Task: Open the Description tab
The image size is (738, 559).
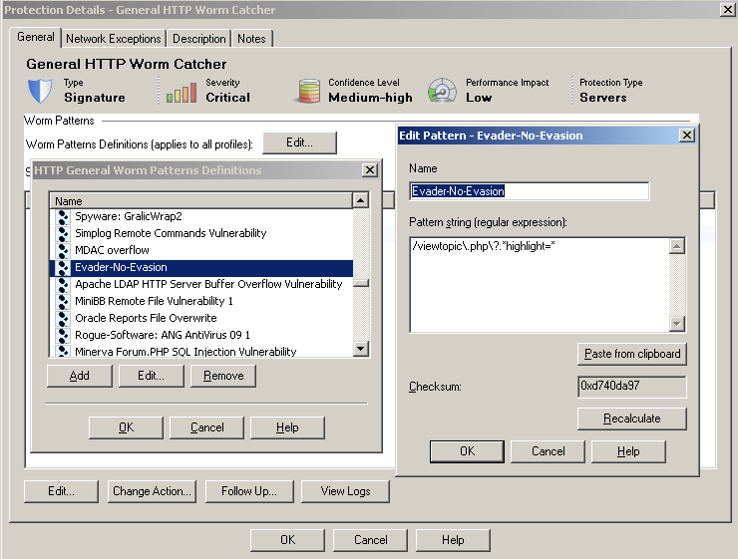Action: (198, 39)
